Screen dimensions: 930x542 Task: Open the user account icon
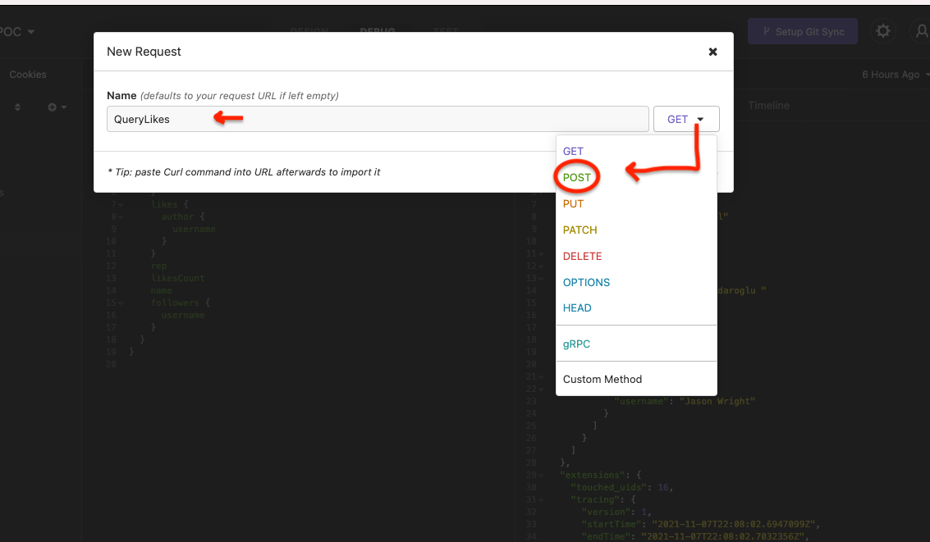click(921, 31)
